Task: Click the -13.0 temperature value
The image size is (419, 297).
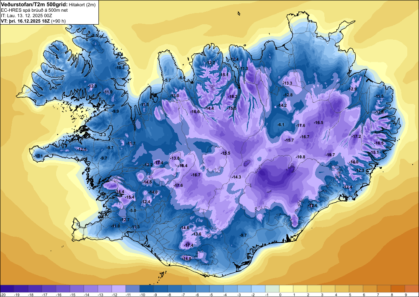Action: [x=174, y=96]
